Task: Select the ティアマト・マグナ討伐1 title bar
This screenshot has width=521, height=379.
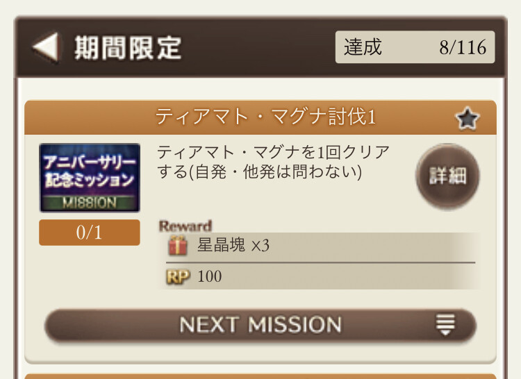Action: [x=265, y=117]
